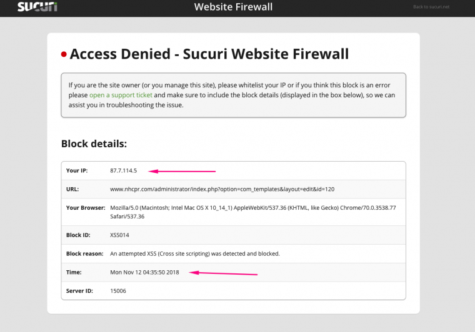
Task: Click the 'Block details:' heading
Action: click(x=94, y=144)
